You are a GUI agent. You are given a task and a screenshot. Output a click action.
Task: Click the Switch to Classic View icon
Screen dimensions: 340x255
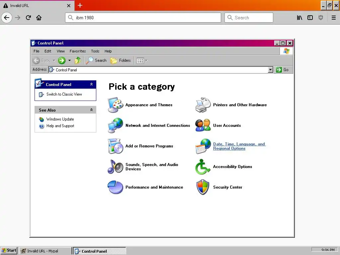tap(41, 95)
